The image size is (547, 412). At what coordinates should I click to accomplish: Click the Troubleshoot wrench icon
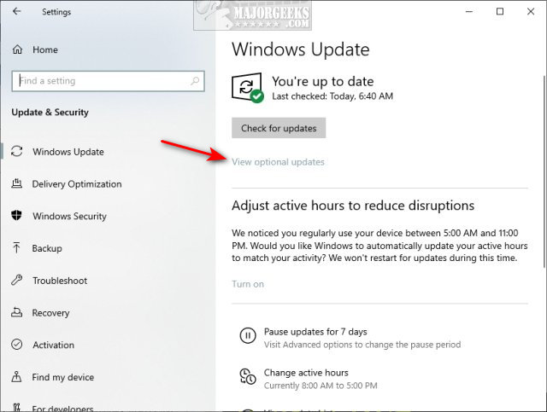pyautogui.click(x=17, y=280)
